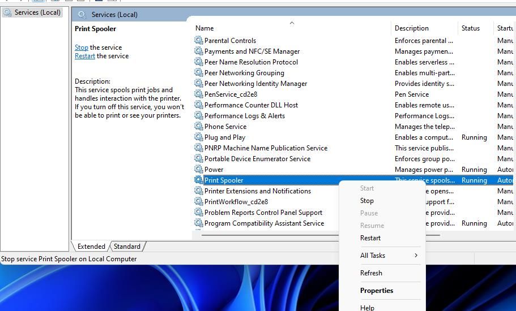Sort by the Status column header
This screenshot has width=516, height=311.
click(470, 28)
